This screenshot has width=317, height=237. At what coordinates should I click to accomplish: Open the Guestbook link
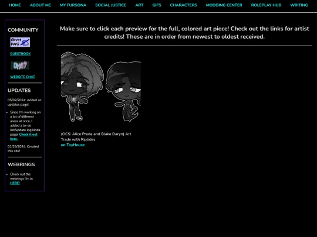(x=21, y=54)
